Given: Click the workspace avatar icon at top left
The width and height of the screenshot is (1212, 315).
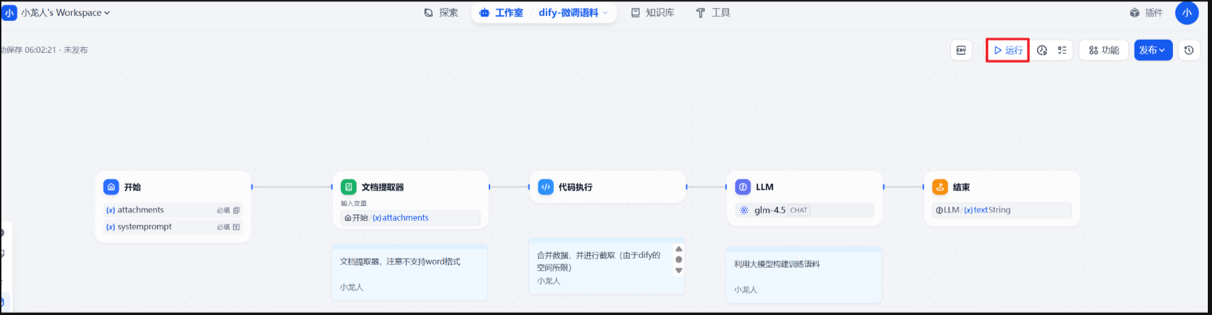Looking at the screenshot, I should pyautogui.click(x=9, y=13).
